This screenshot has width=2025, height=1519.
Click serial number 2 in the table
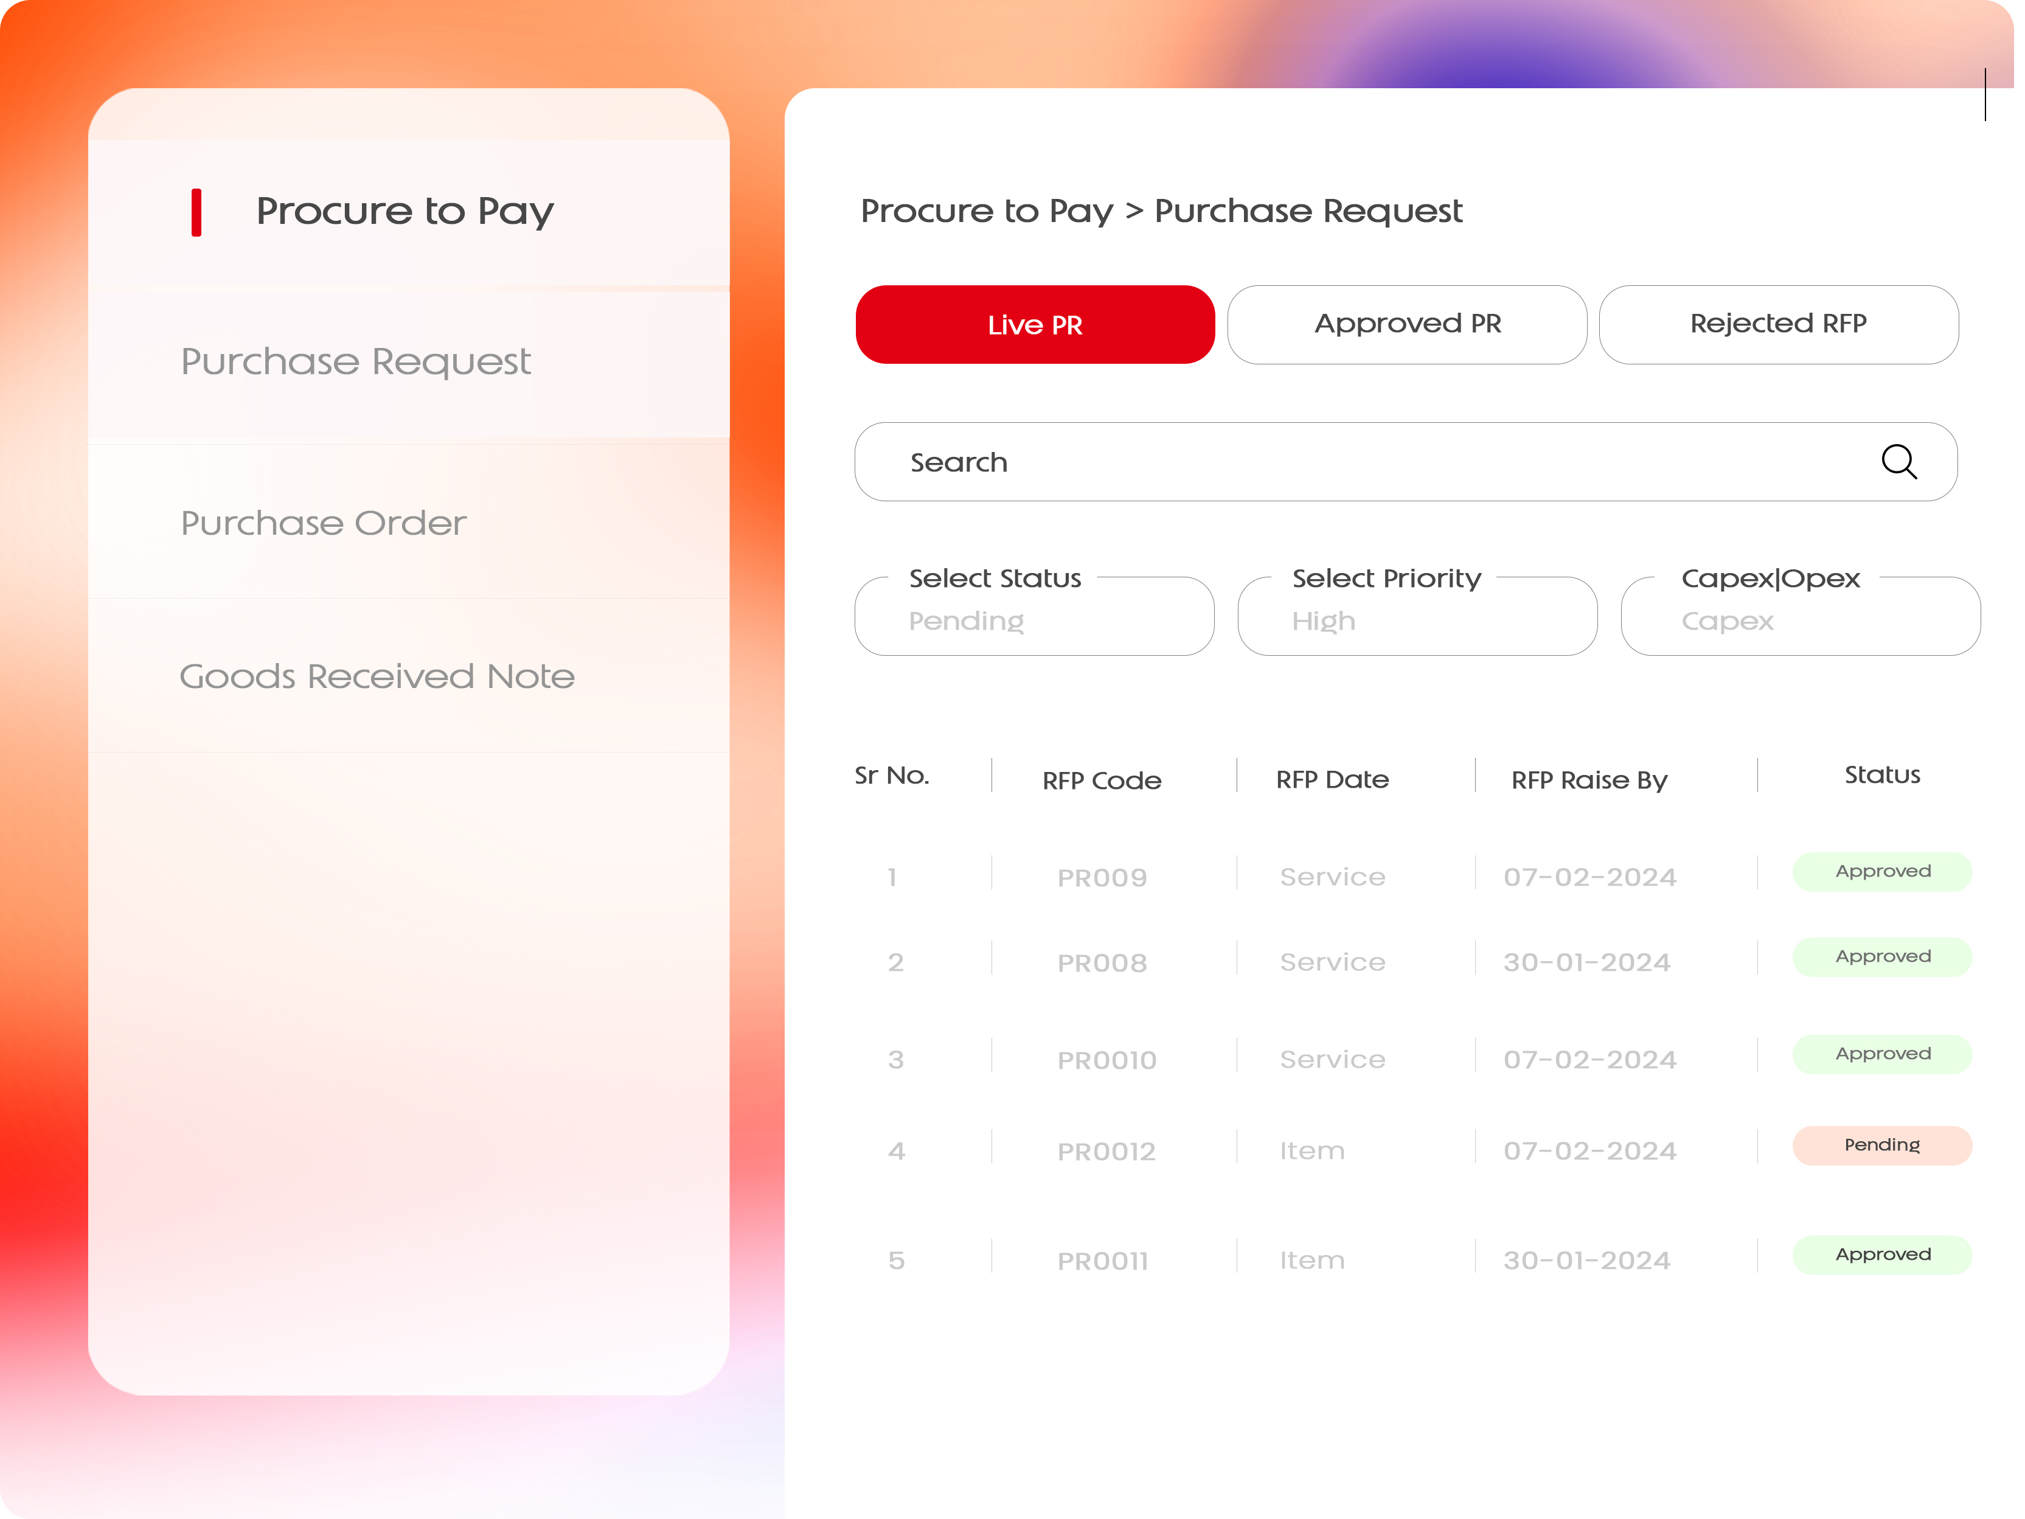(x=895, y=962)
